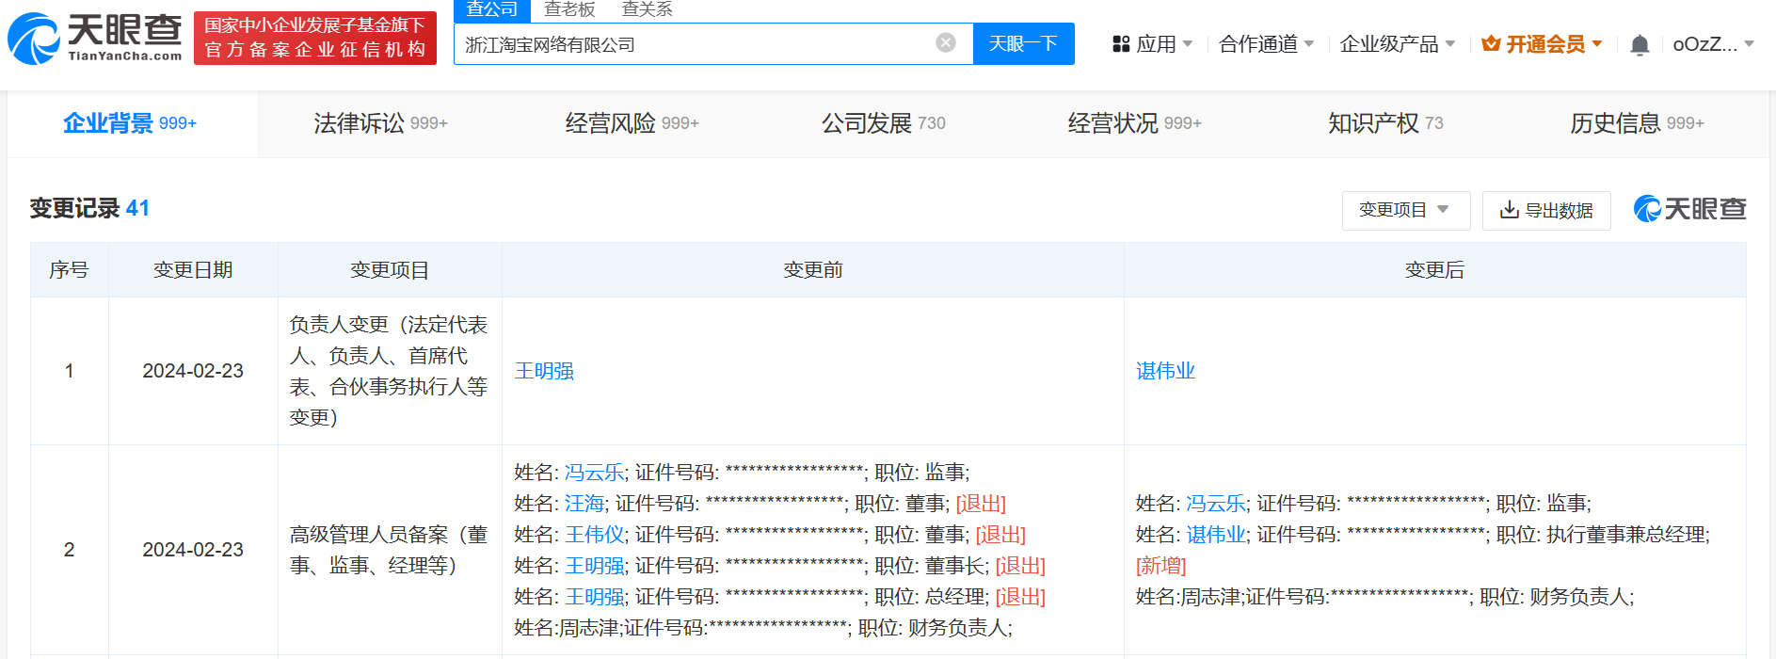Select the 公司发展 tab
Screen dimensions: 1776x659
pyautogui.click(x=884, y=123)
